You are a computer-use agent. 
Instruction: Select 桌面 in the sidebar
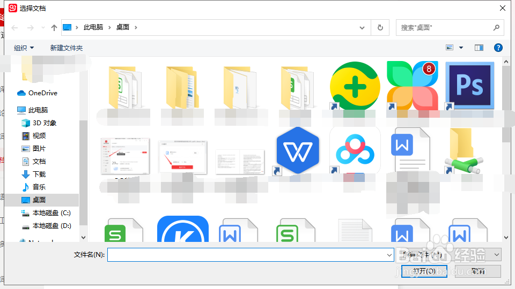coord(42,200)
